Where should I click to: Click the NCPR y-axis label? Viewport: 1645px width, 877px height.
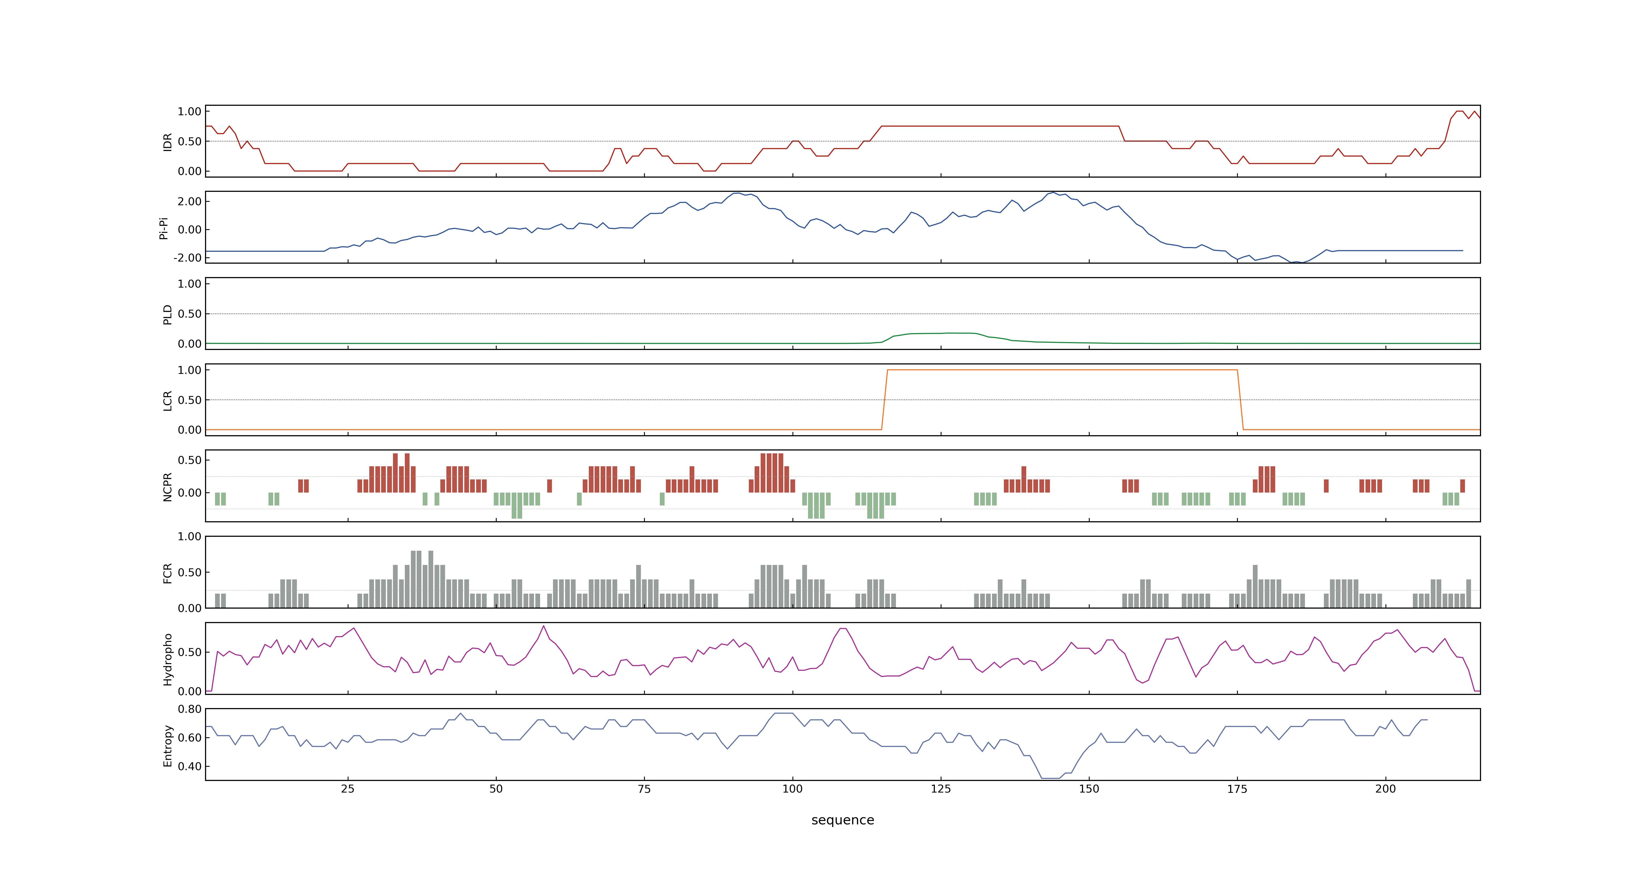pyautogui.click(x=167, y=486)
